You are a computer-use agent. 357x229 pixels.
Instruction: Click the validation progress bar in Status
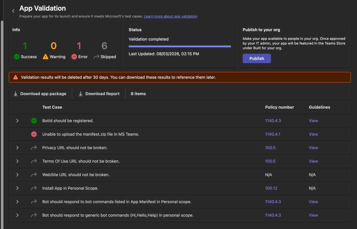[180, 46]
